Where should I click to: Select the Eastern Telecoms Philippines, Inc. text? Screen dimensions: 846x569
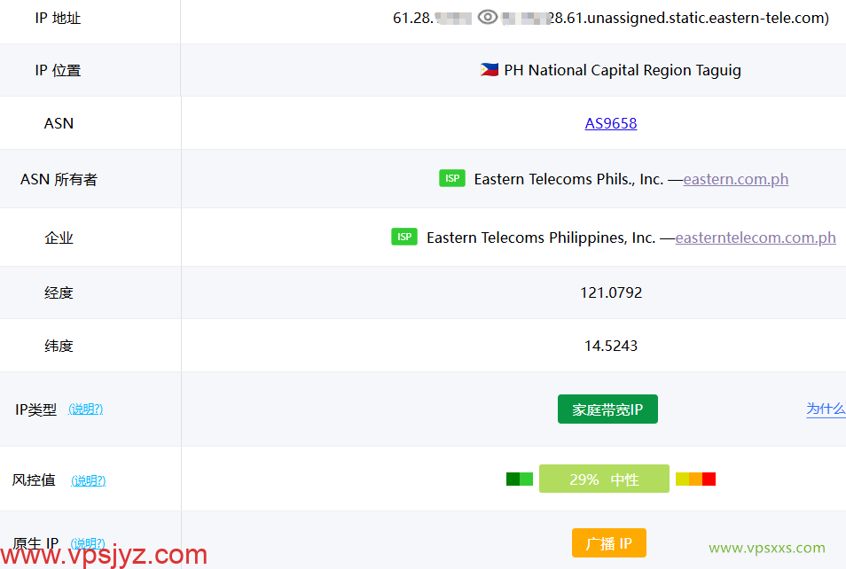click(x=541, y=238)
